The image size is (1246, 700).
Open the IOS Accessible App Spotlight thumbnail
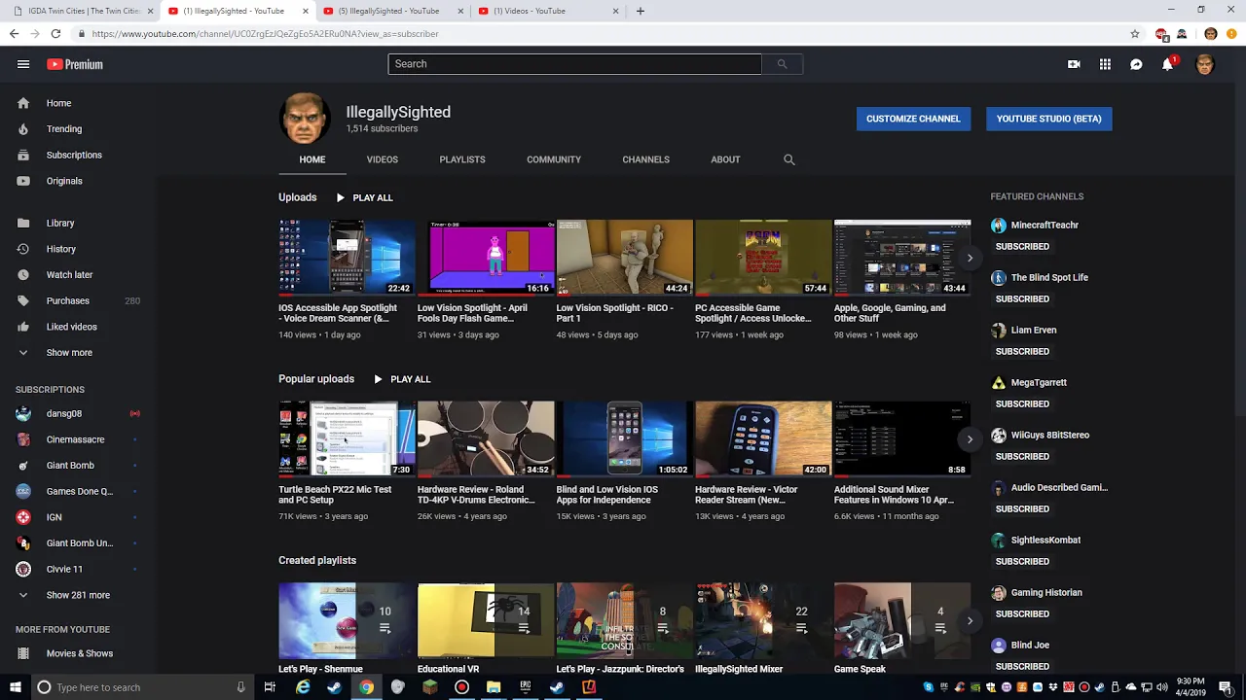pyautogui.click(x=347, y=258)
